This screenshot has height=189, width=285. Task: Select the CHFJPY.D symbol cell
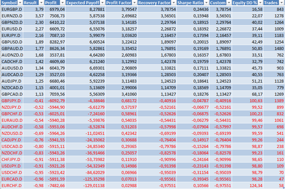12,160
